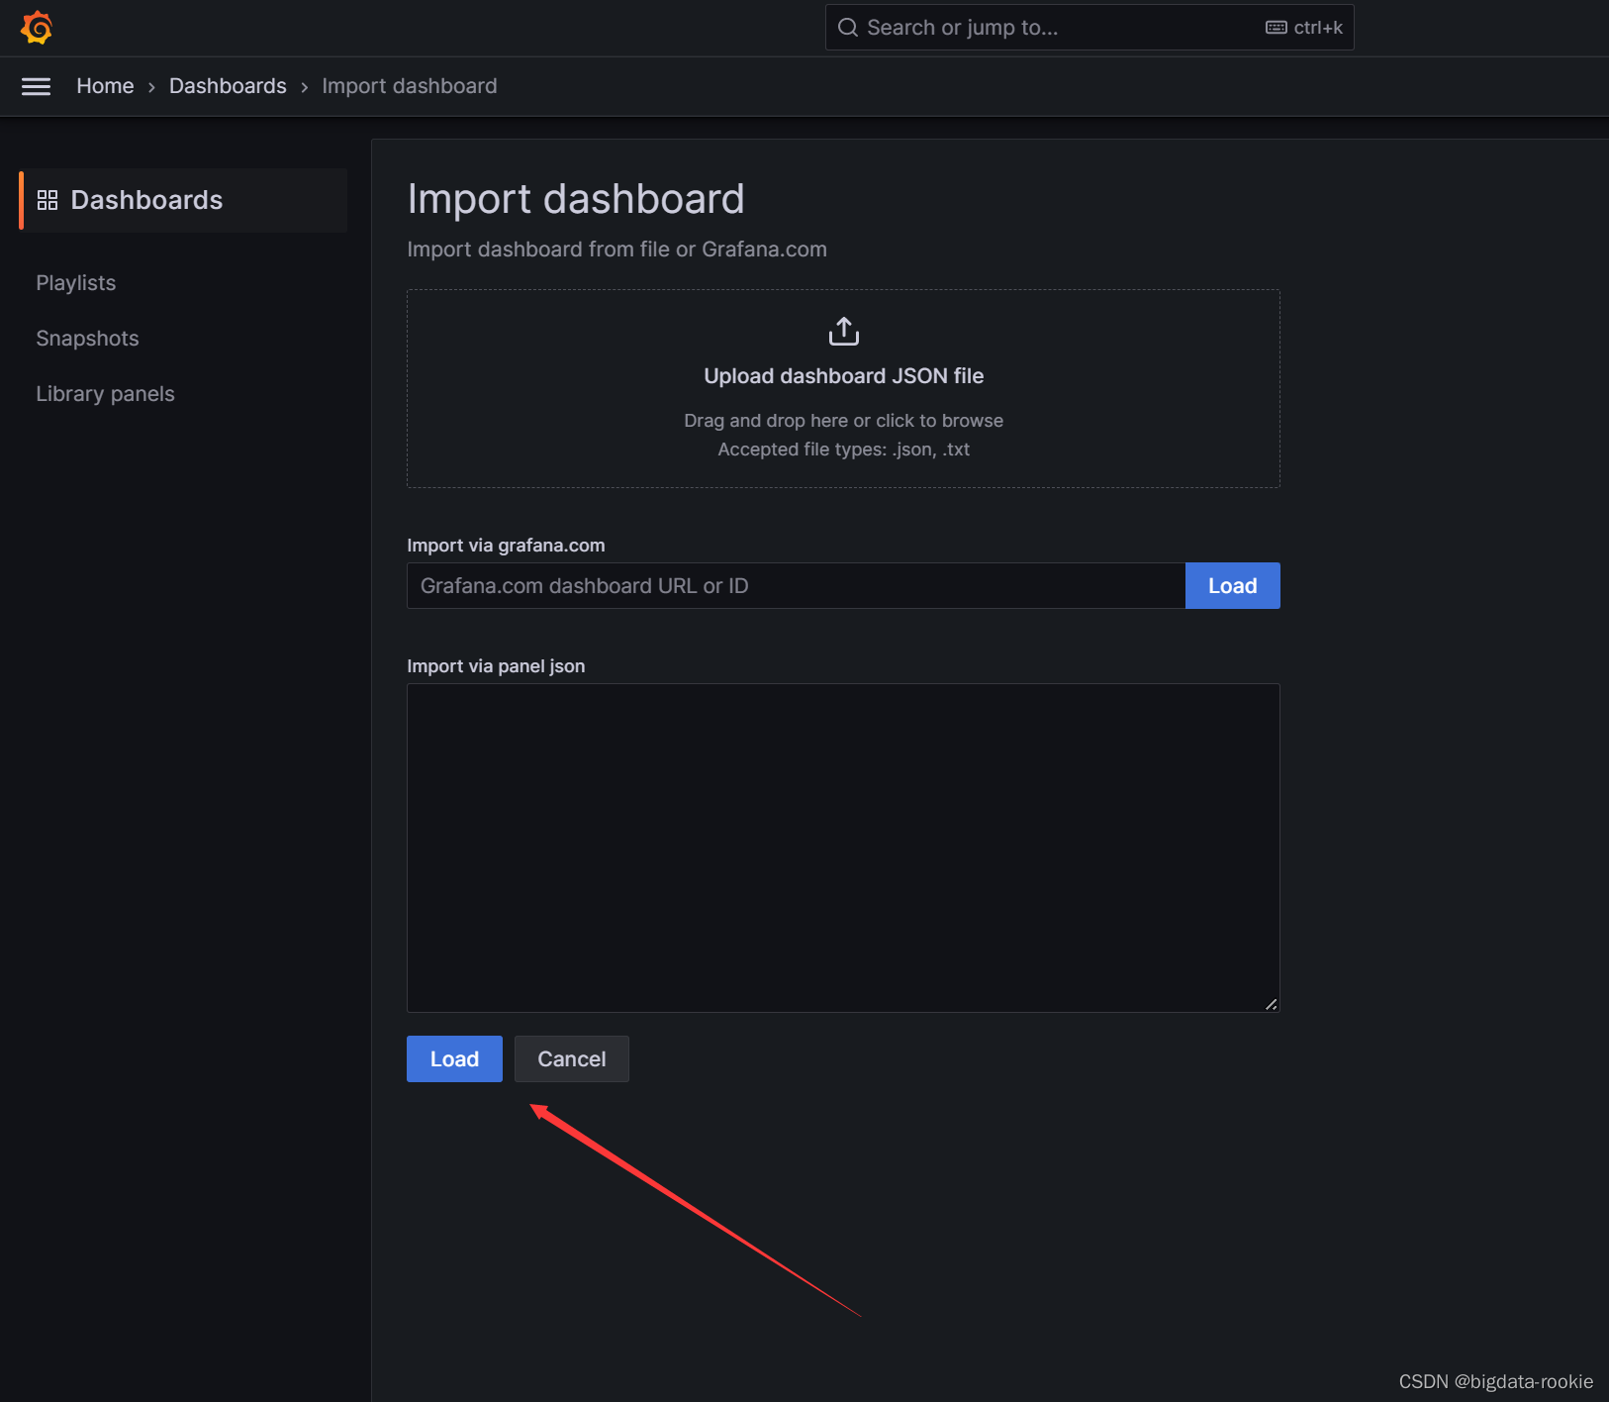Image resolution: width=1609 pixels, height=1402 pixels.
Task: Click the Grafana logo icon
Action: click(x=37, y=28)
